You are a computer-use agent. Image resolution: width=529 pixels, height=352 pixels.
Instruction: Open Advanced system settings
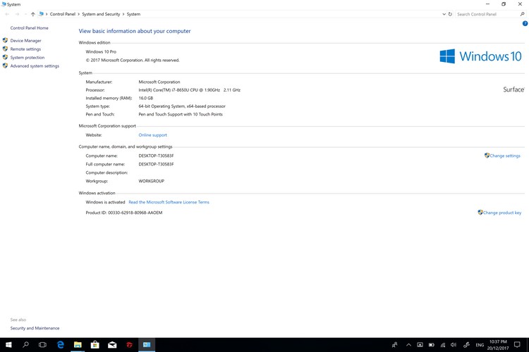click(x=35, y=66)
